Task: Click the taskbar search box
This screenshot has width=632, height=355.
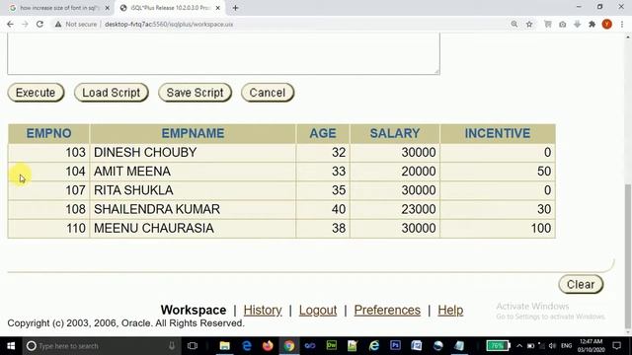Action: coord(101,346)
